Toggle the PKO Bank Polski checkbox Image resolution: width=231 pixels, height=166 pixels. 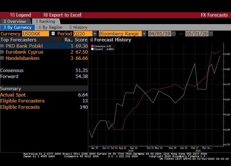pyautogui.click(x=3, y=46)
